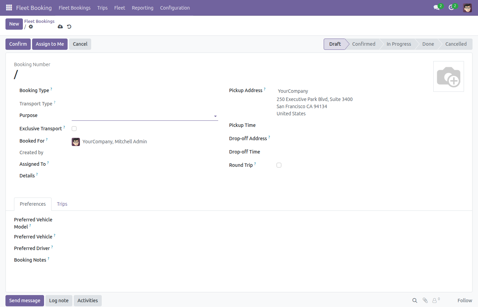Show help tooltip for Exclusive Transport

[64, 127]
